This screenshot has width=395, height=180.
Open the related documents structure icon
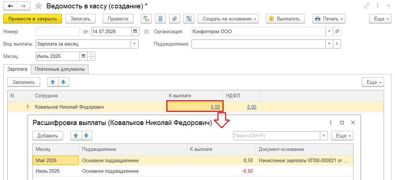189,19
